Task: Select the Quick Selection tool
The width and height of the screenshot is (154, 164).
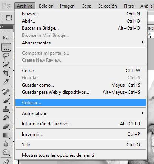Action: click(x=6, y=64)
